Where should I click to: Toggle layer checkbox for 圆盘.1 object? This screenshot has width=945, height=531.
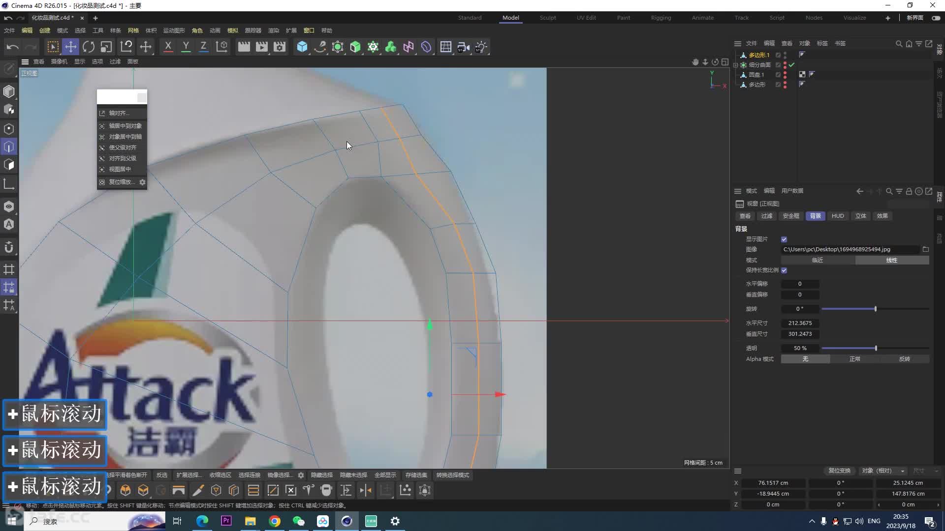click(778, 75)
